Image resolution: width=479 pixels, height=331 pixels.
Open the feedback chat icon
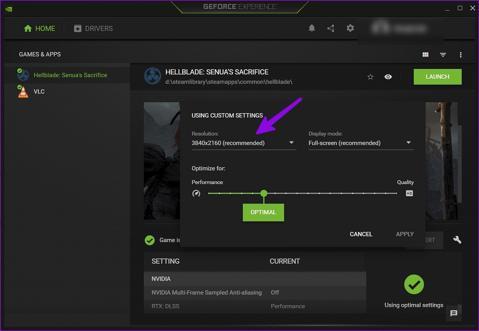[454, 313]
